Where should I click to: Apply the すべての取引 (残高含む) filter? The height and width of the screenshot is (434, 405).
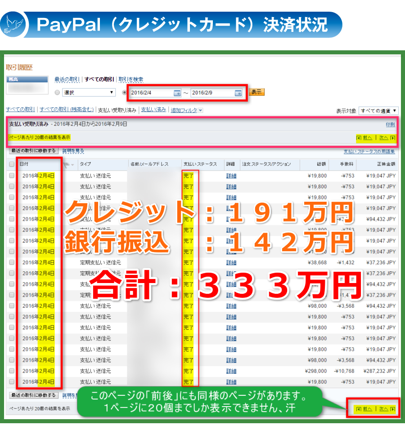point(67,109)
